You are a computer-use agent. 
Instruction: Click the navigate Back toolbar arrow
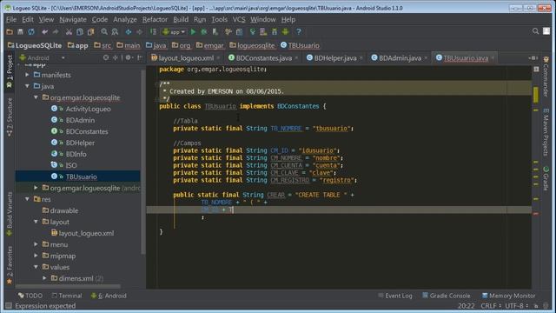129,32
